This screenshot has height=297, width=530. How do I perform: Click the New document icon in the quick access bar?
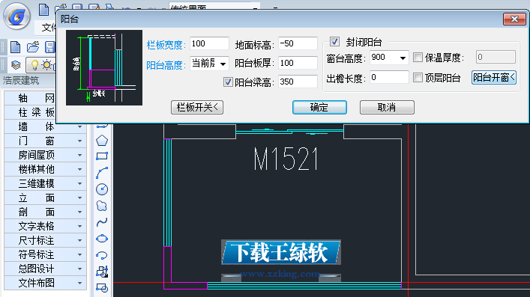click(x=44, y=10)
